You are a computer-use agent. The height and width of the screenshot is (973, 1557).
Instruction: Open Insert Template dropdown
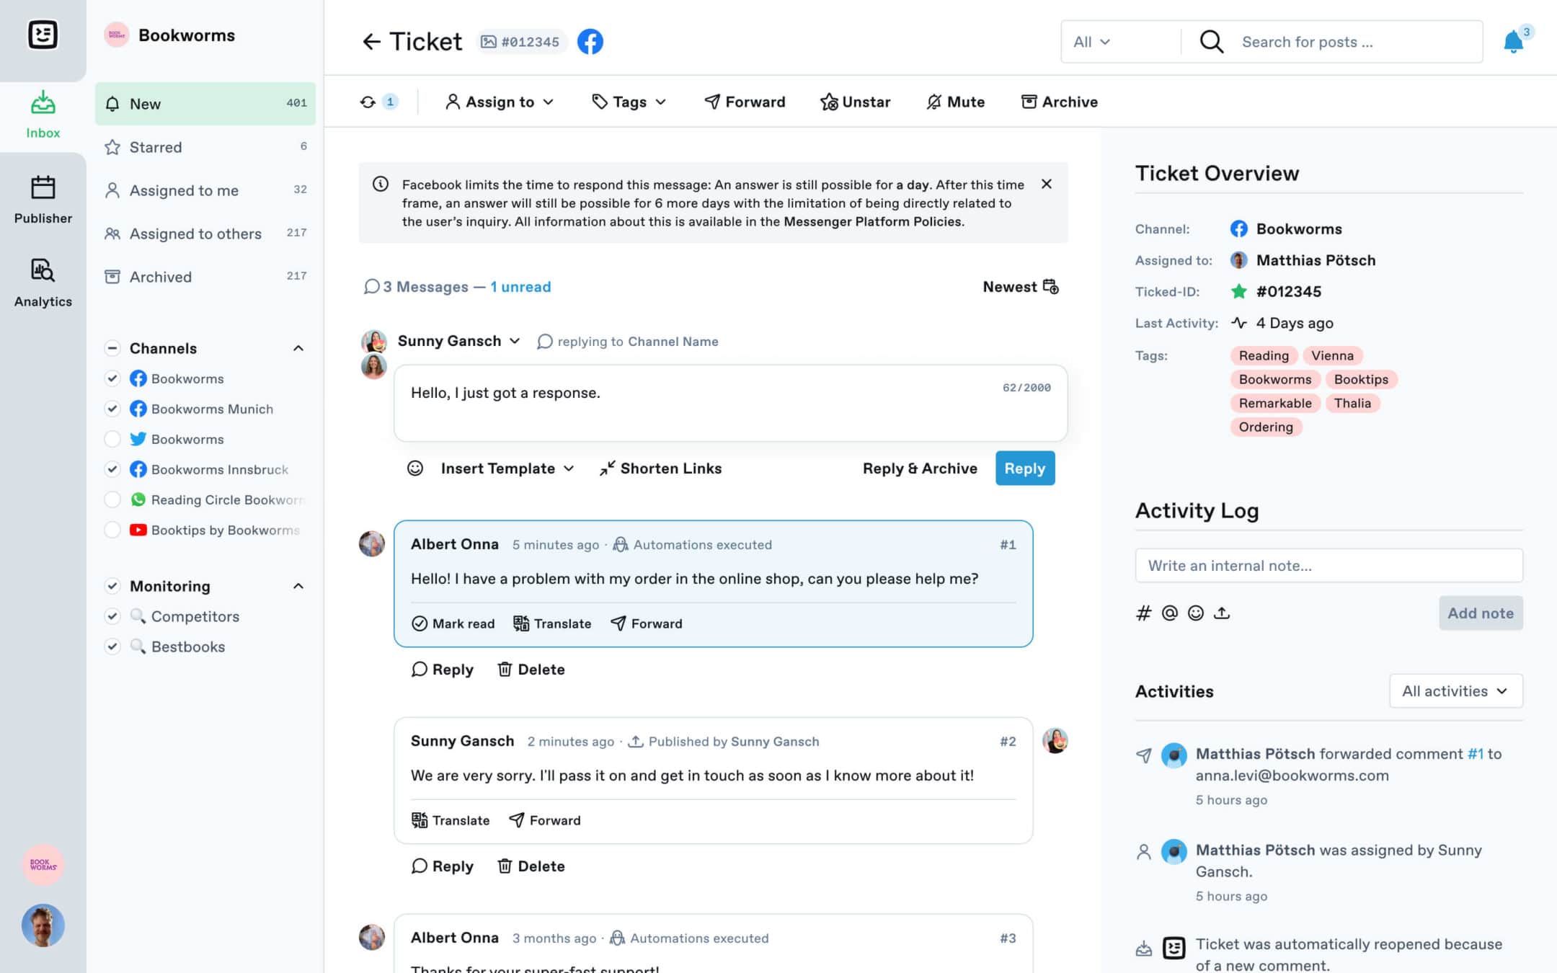pyautogui.click(x=507, y=468)
